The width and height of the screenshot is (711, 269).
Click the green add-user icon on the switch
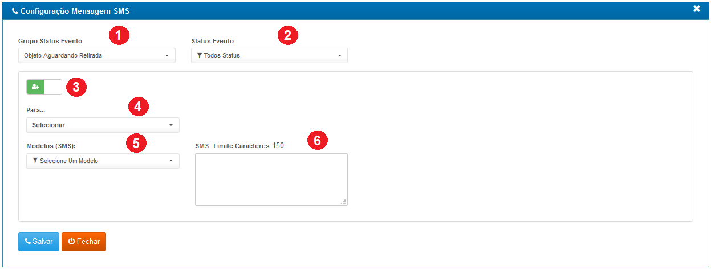pos(35,87)
